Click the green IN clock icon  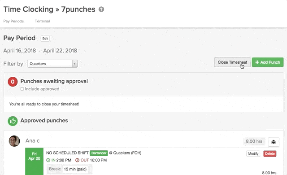[x=48, y=160]
